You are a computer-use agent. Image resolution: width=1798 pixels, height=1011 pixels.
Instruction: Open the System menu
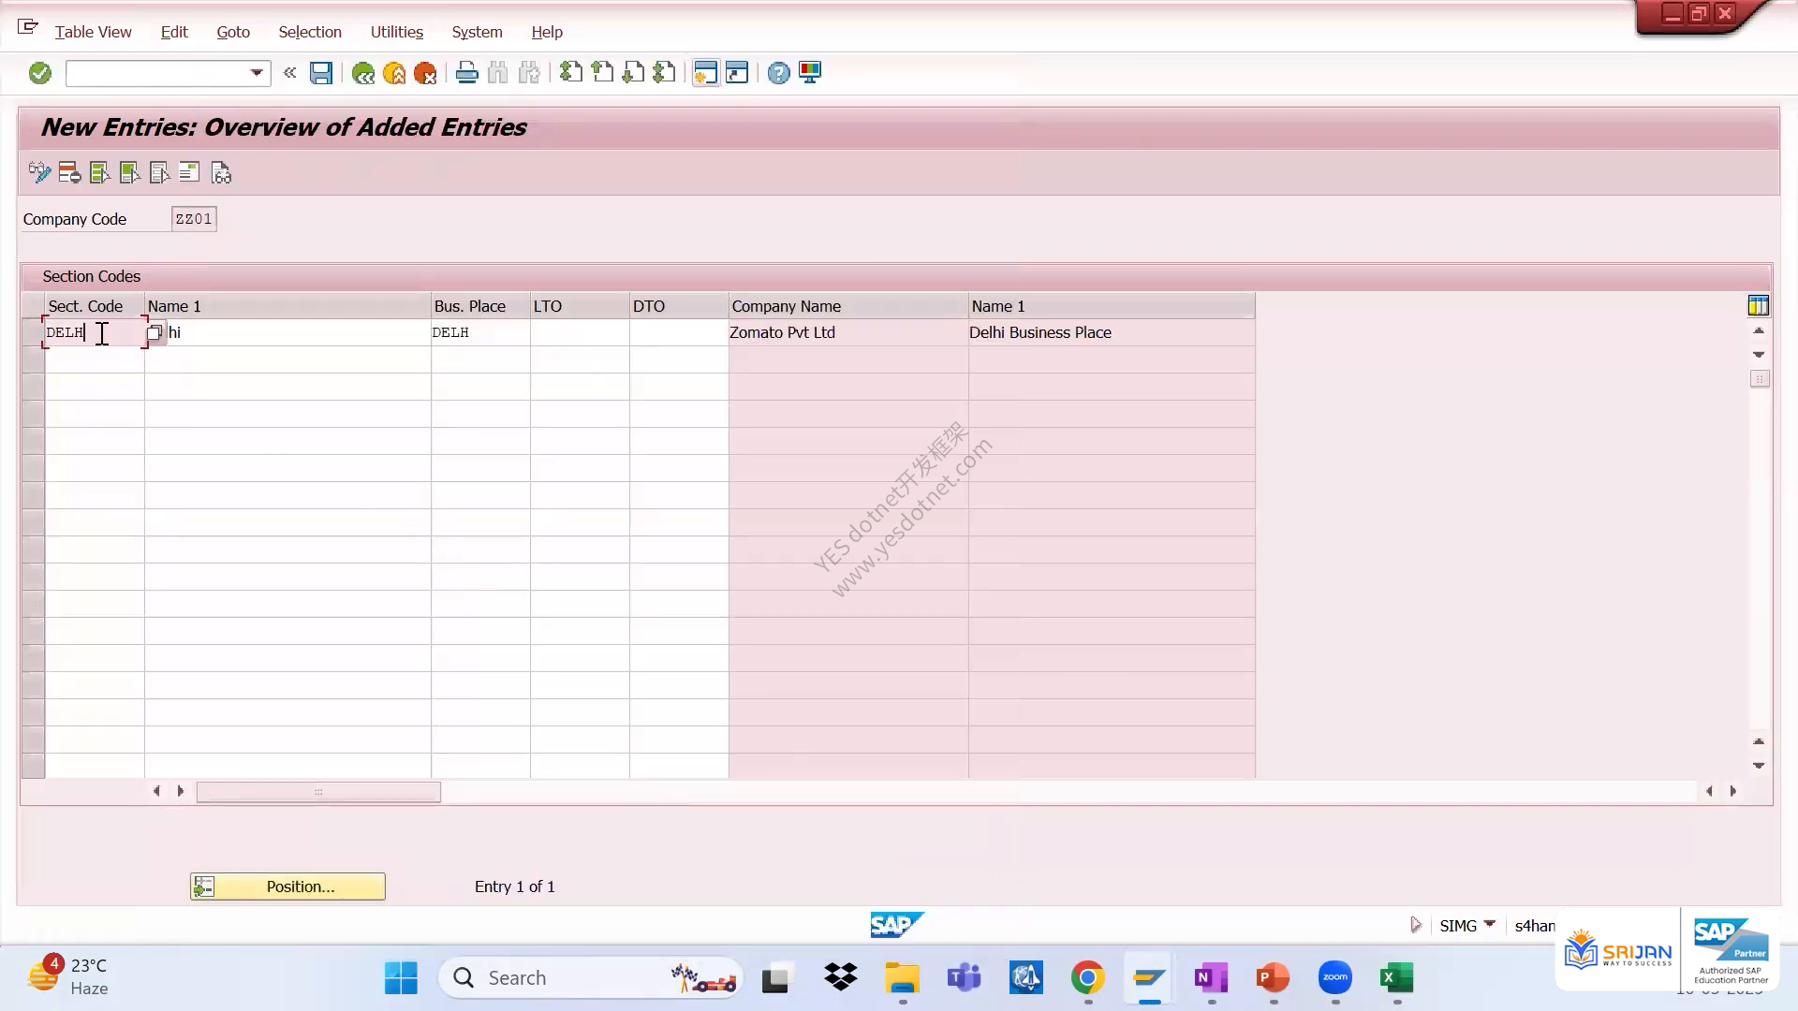coord(478,32)
